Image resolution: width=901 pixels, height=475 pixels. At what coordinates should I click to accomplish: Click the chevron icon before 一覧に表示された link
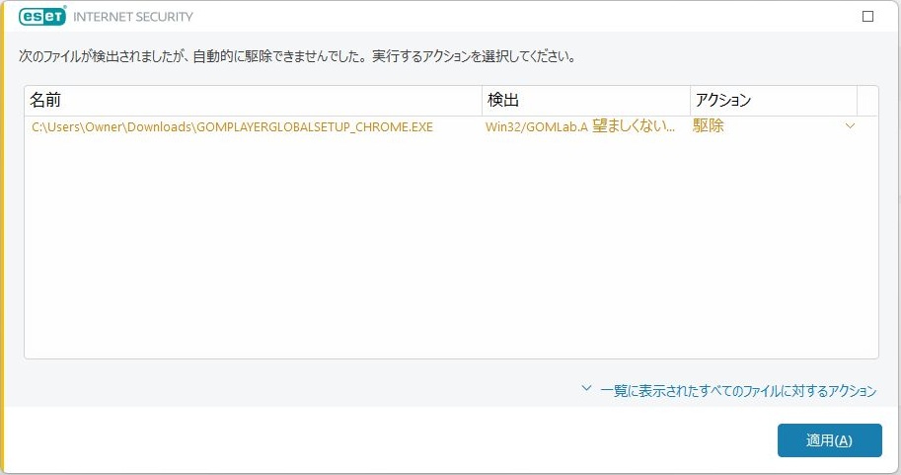(586, 390)
